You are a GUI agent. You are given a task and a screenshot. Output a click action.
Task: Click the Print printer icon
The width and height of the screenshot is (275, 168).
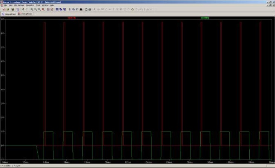[90, 9]
